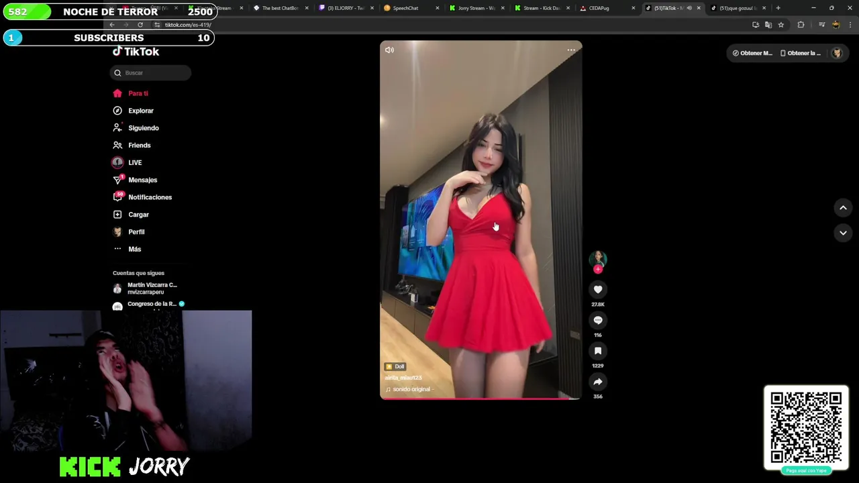Screen dimensions: 859x483
Task: Open Notificaciones in sidebar
Action: point(142,197)
